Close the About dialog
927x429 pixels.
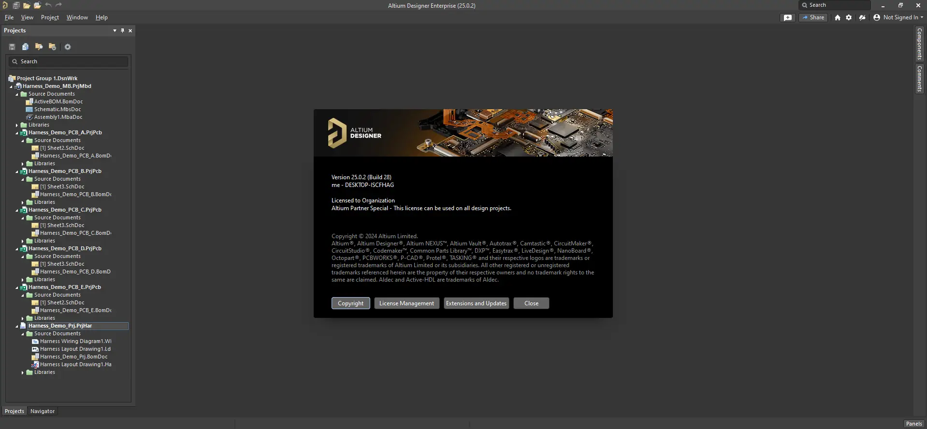531,303
